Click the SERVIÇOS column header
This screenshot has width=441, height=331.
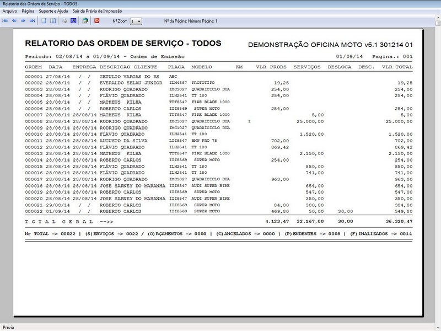307,67
